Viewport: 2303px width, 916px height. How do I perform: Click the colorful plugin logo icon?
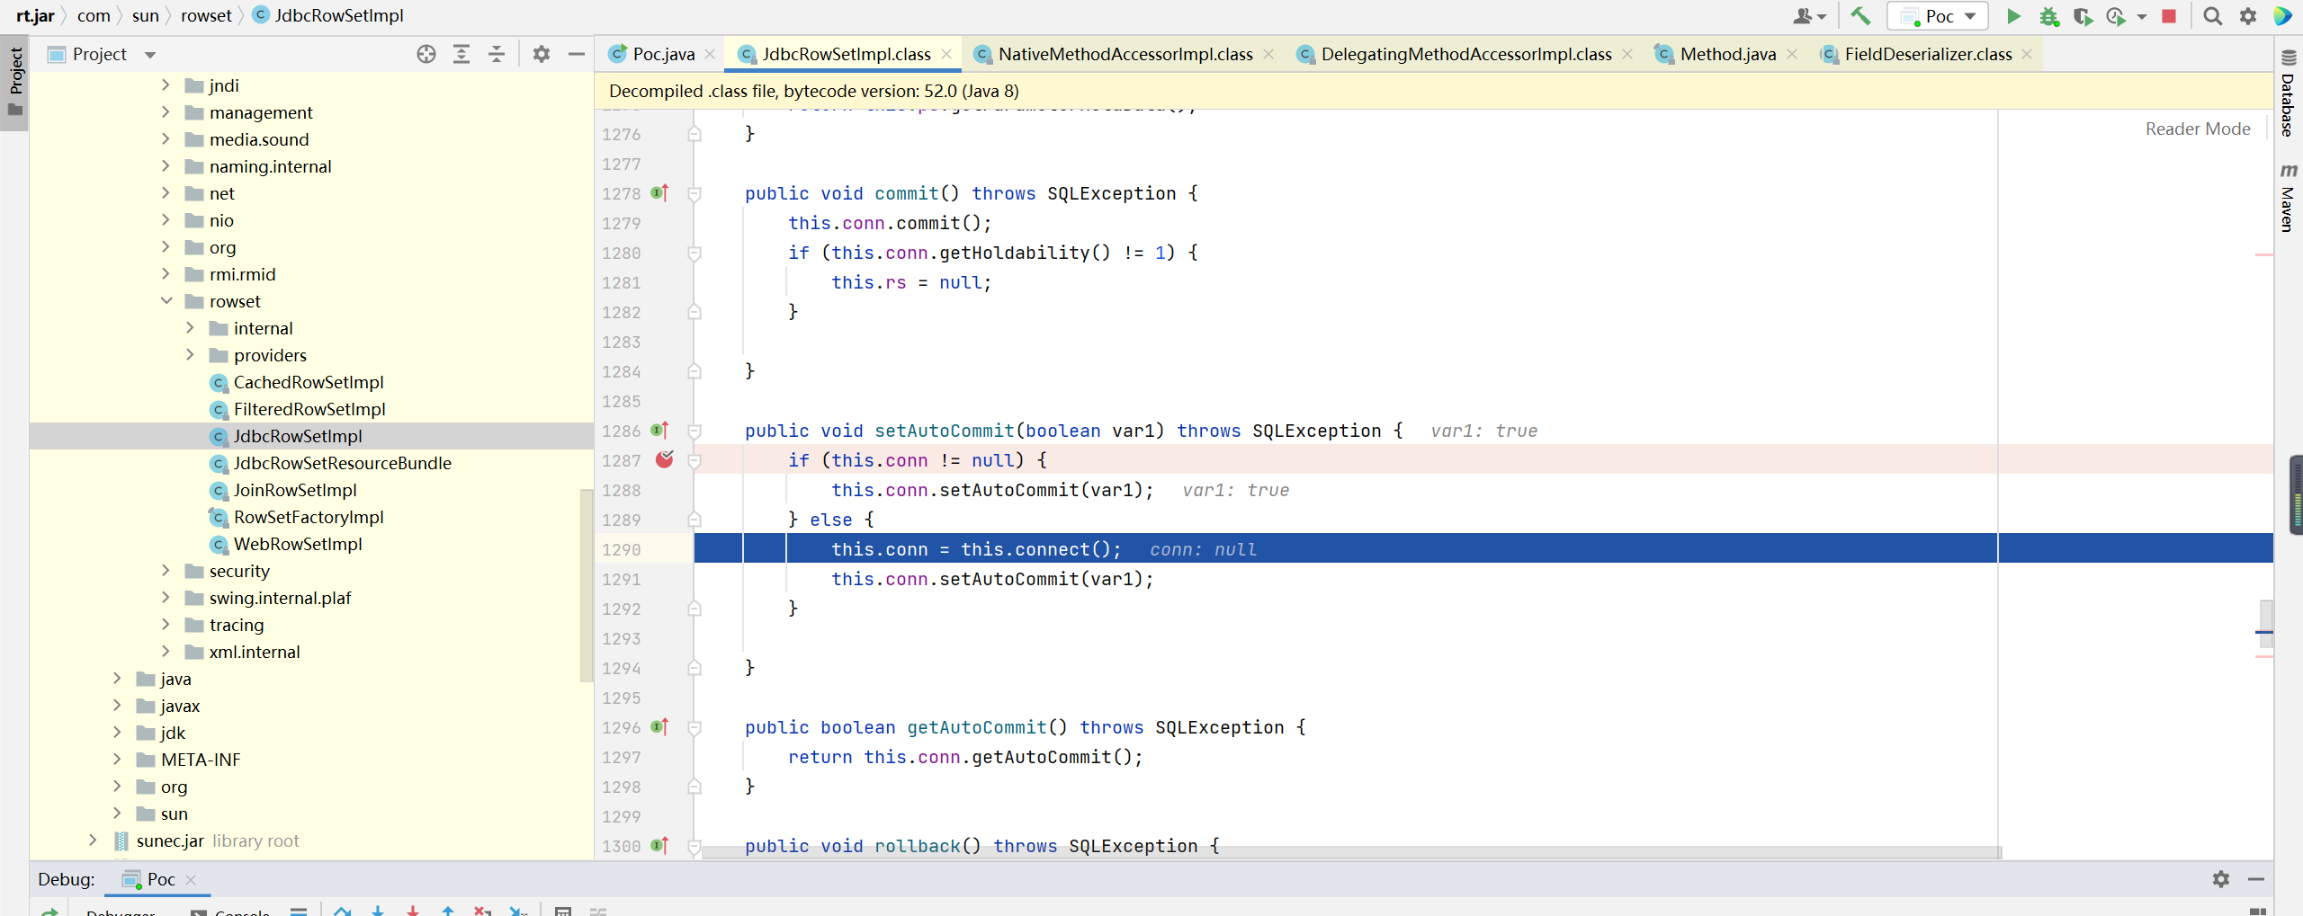[x=2282, y=15]
